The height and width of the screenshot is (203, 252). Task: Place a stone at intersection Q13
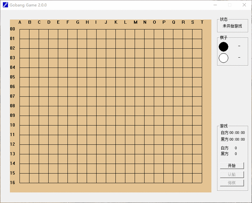coord(173,154)
